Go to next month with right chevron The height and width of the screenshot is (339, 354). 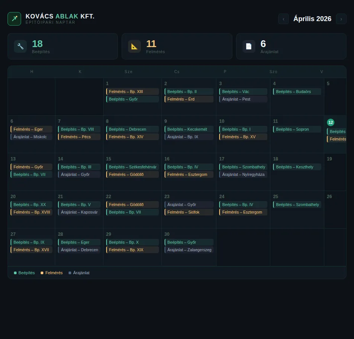point(341,19)
